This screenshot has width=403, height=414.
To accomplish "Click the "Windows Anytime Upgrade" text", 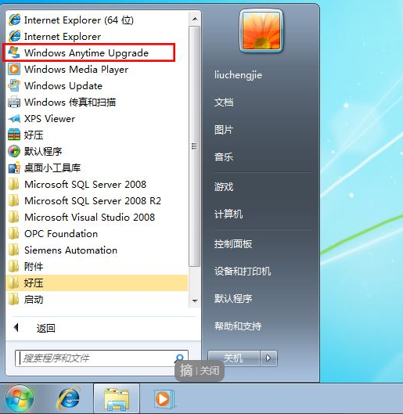I will [87, 53].
